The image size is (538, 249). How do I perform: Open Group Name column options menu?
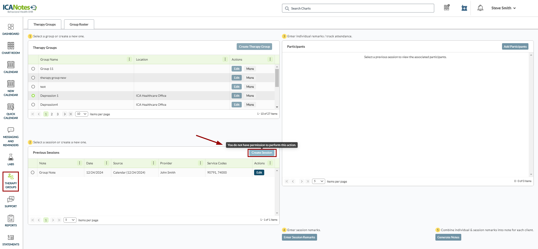tap(129, 59)
